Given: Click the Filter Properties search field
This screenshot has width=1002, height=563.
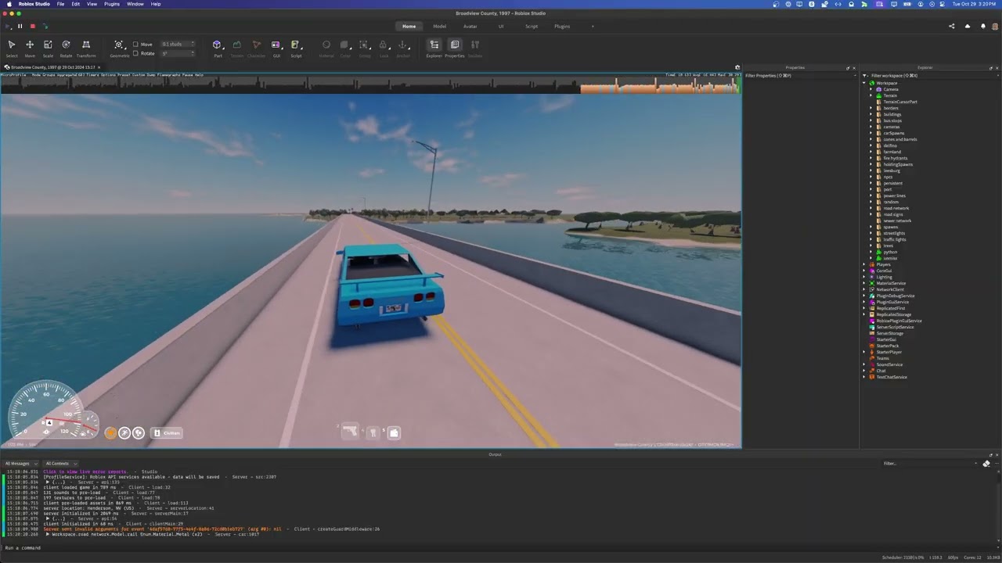Looking at the screenshot, I should pos(798,76).
